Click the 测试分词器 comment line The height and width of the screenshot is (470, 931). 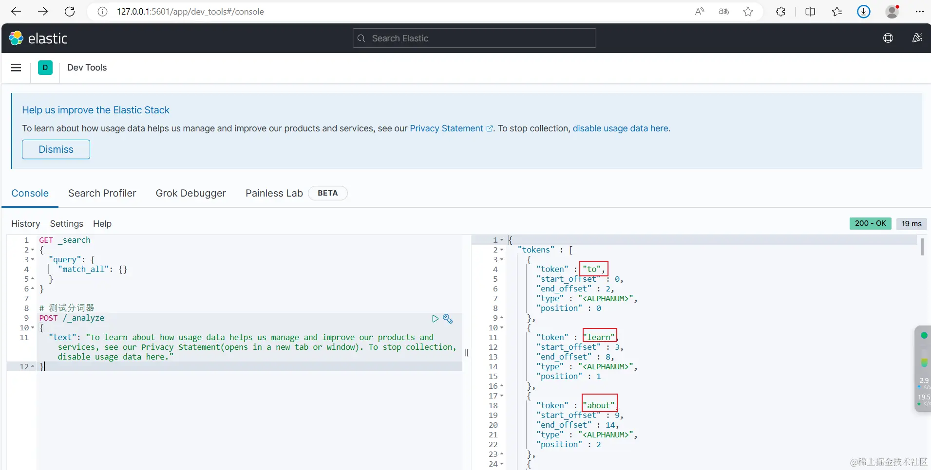[67, 308]
